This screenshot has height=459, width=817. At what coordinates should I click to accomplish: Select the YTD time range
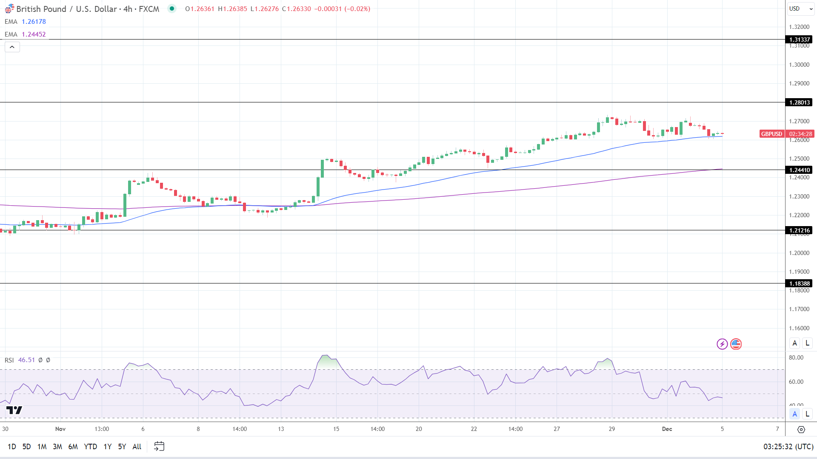click(x=90, y=446)
